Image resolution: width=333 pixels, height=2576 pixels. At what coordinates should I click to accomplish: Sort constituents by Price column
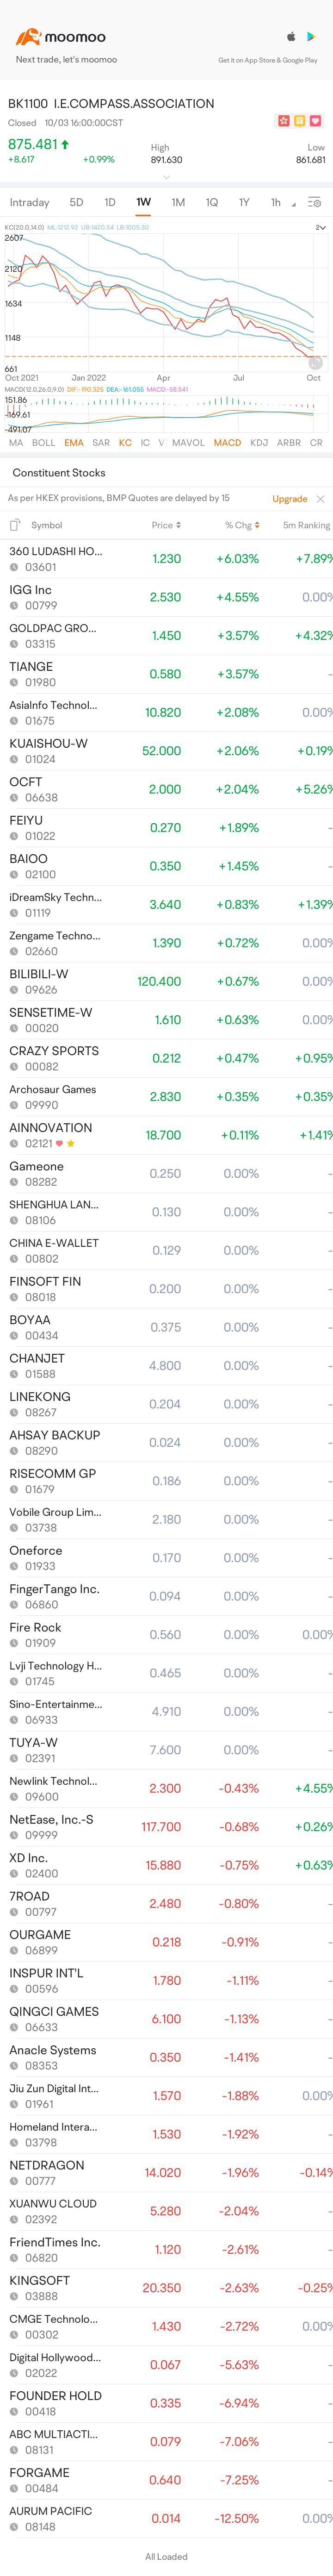166,525
